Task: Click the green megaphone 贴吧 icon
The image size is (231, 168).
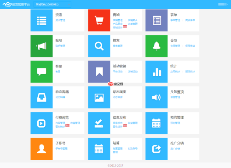Action: click(41, 46)
